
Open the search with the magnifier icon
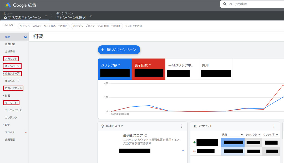pos(225,4)
